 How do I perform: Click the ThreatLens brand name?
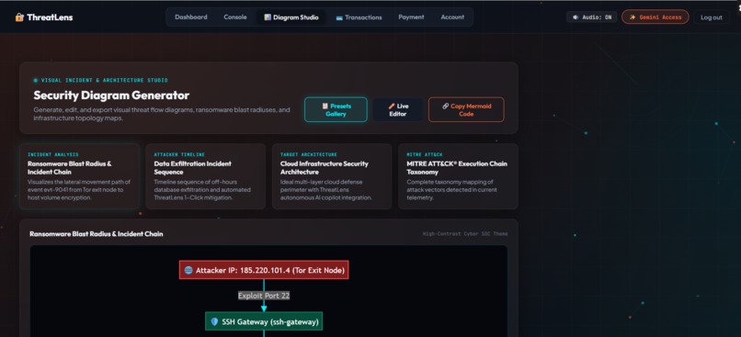coord(50,17)
